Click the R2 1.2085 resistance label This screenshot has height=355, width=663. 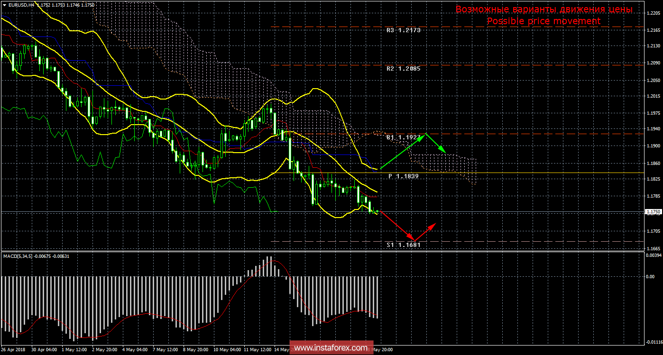404,68
